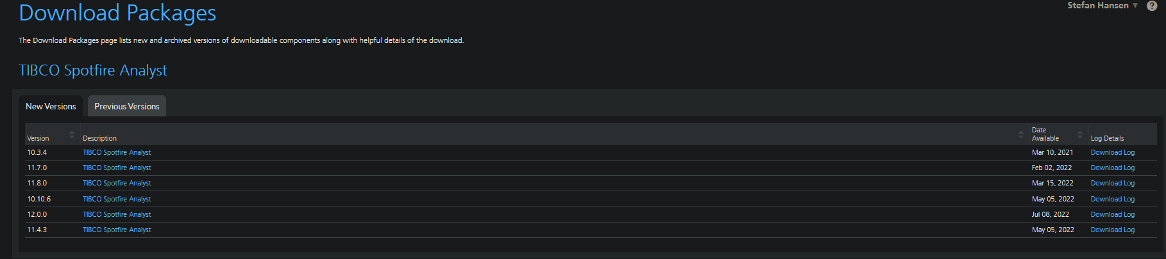Viewport: 1166px width, 259px height.
Task: Click Download Log for Jul 08, 2022
Action: (x=1113, y=214)
